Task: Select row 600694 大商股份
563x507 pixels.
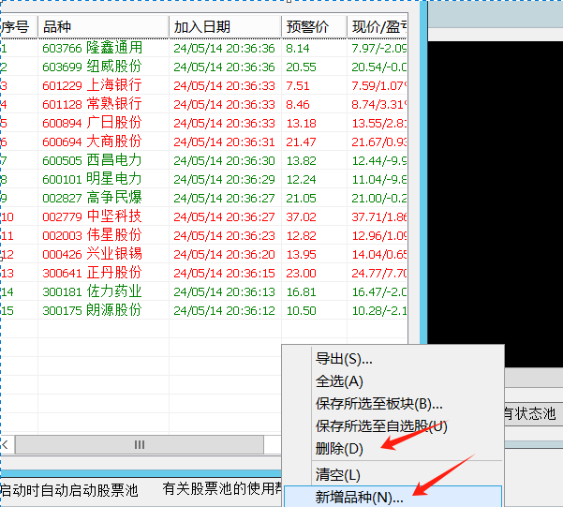Action: (x=203, y=142)
